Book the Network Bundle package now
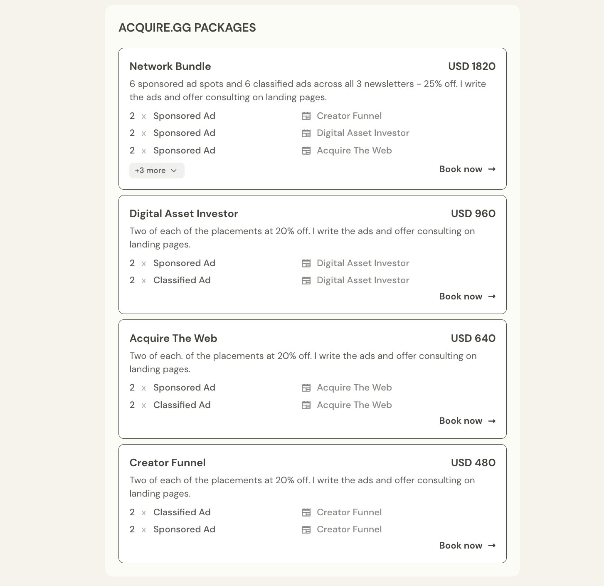 click(467, 169)
